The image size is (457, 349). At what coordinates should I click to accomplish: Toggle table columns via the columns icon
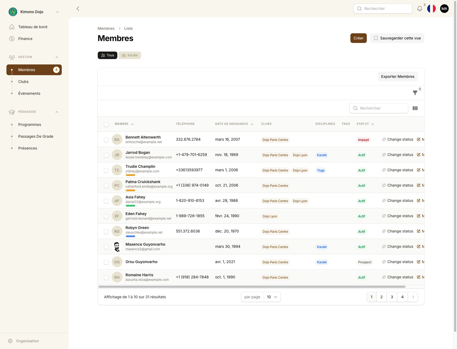[x=415, y=108]
